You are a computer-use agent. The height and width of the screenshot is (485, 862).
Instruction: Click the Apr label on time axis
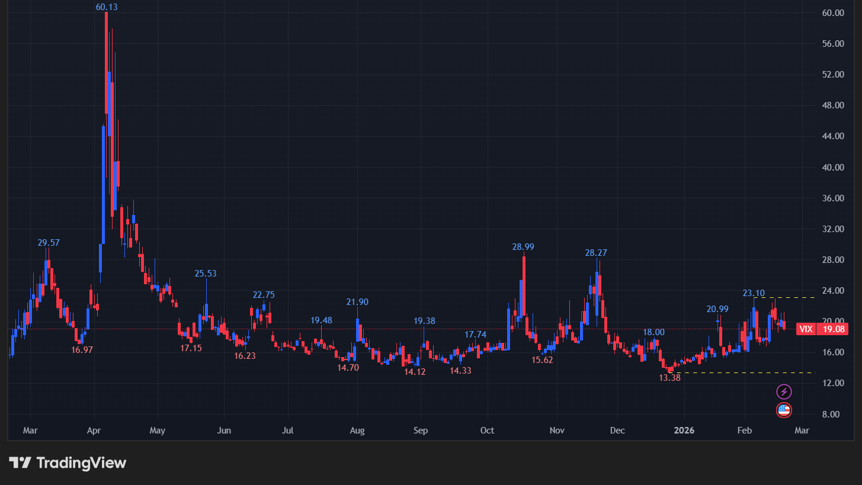(94, 430)
